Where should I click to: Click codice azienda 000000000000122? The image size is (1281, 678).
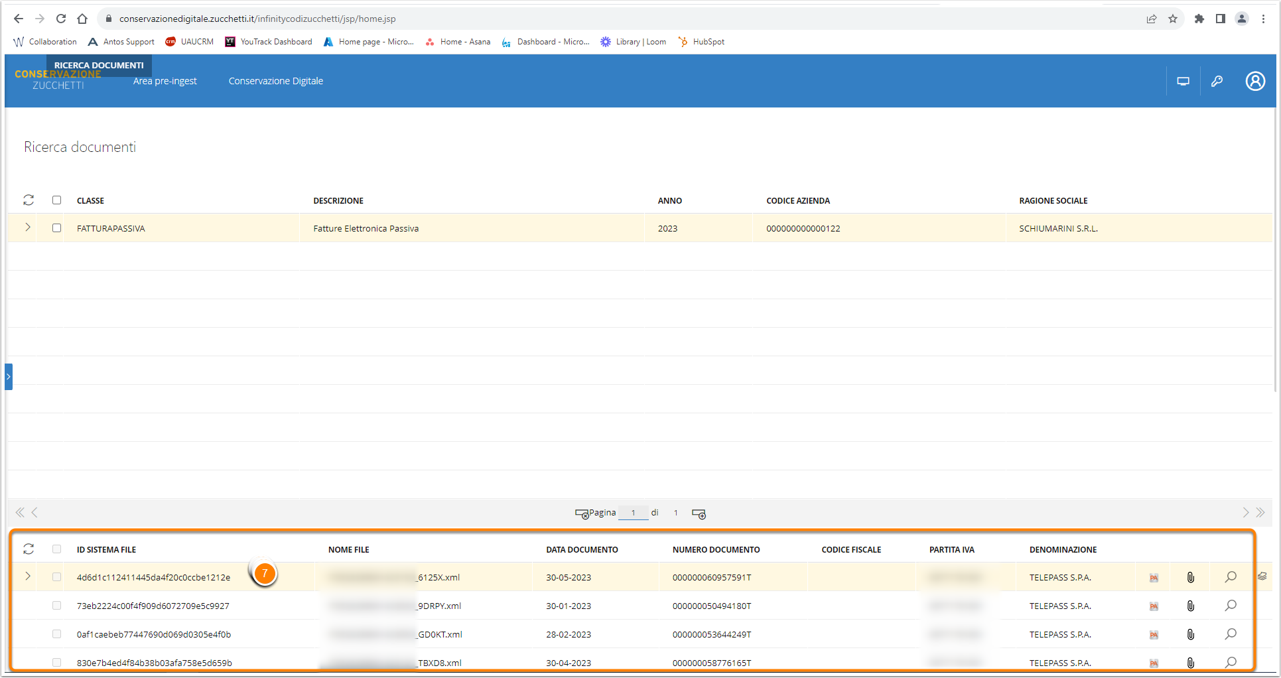click(x=803, y=228)
